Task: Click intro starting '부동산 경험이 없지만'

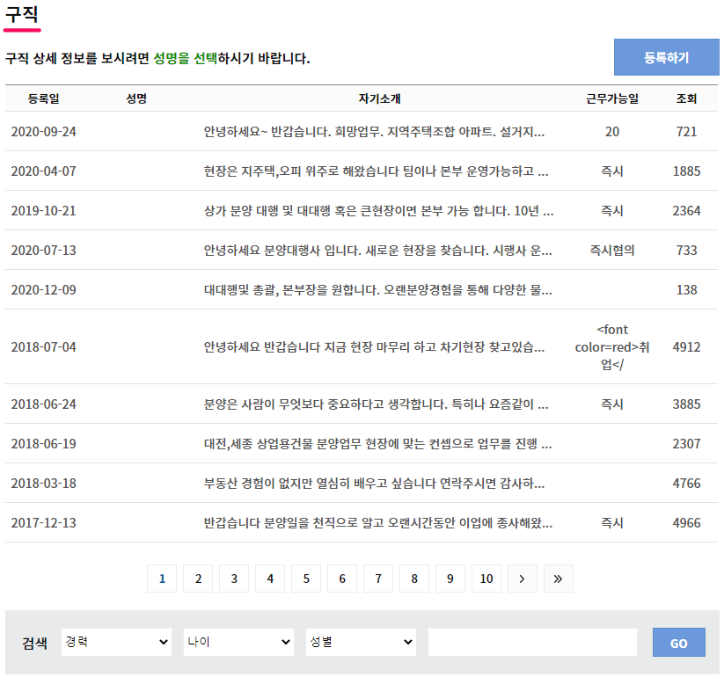Action: pos(374,484)
